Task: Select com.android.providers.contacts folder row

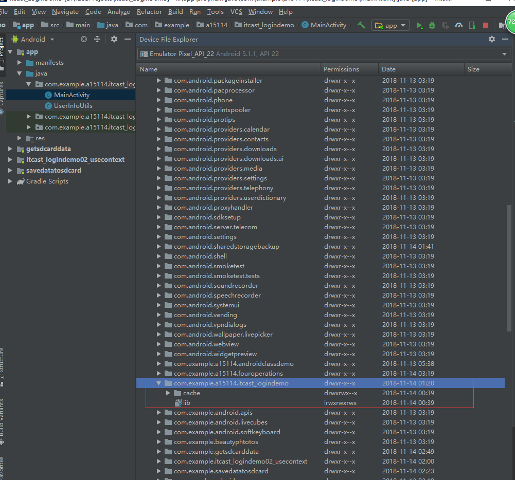Action: coord(320,139)
